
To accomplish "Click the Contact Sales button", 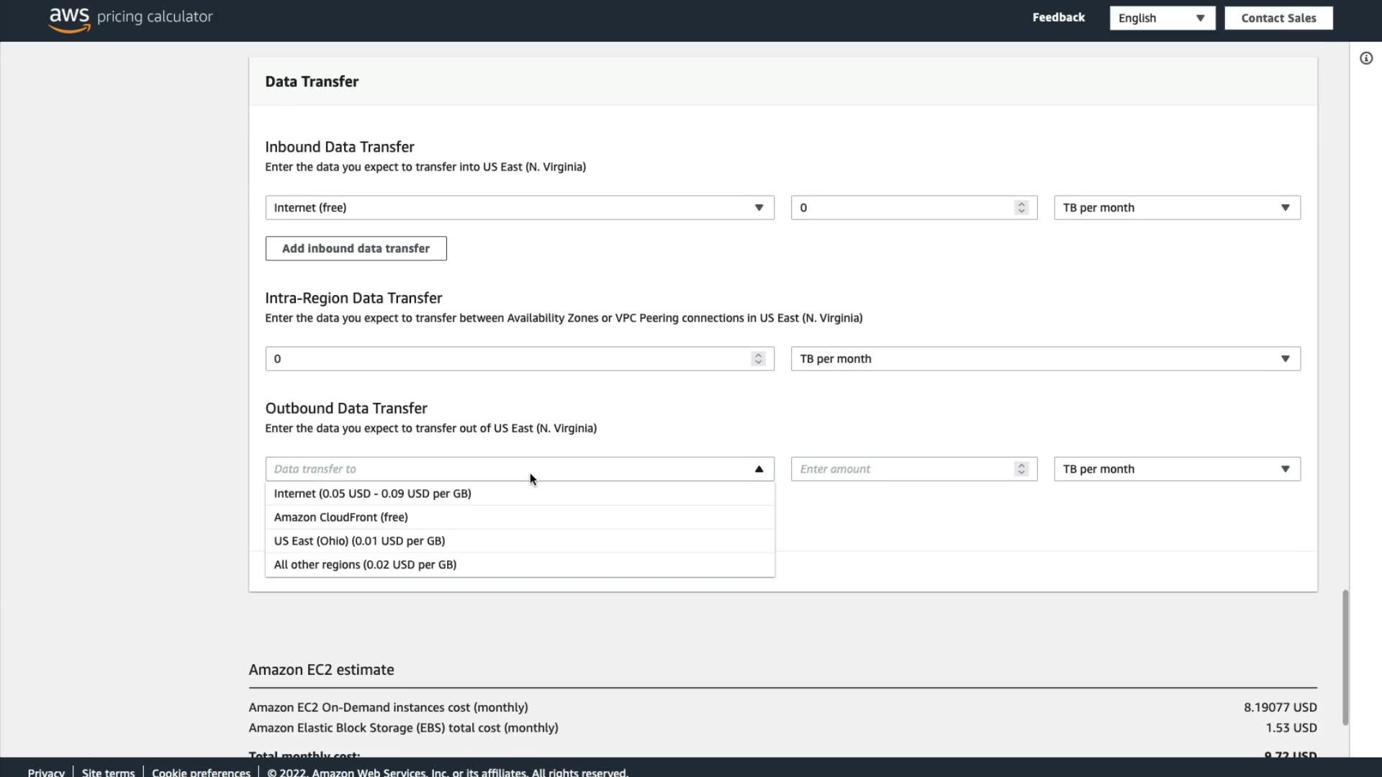I will pos(1278,18).
